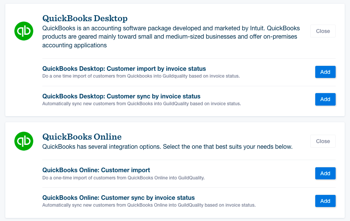
Task: Add the QuickBooks Online customer import integration
Action: pos(325,173)
